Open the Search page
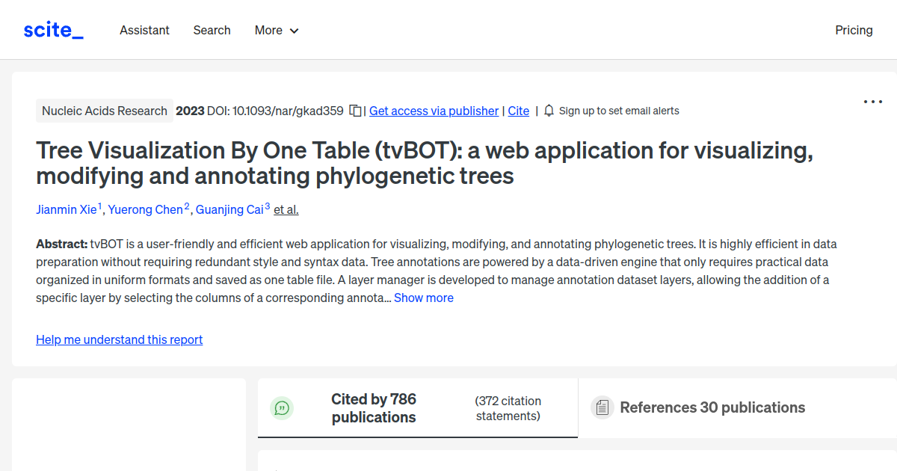 pyautogui.click(x=212, y=30)
